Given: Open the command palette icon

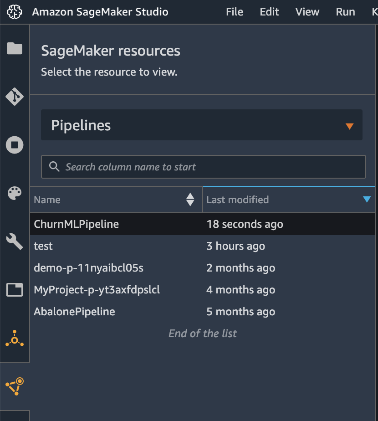Looking at the screenshot, I should [15, 193].
